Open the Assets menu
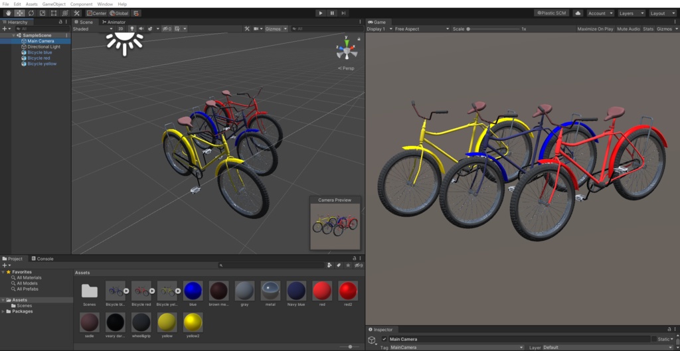 coord(32,4)
